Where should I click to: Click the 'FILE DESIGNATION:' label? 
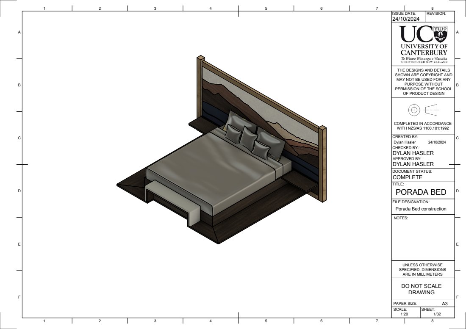tap(411, 202)
